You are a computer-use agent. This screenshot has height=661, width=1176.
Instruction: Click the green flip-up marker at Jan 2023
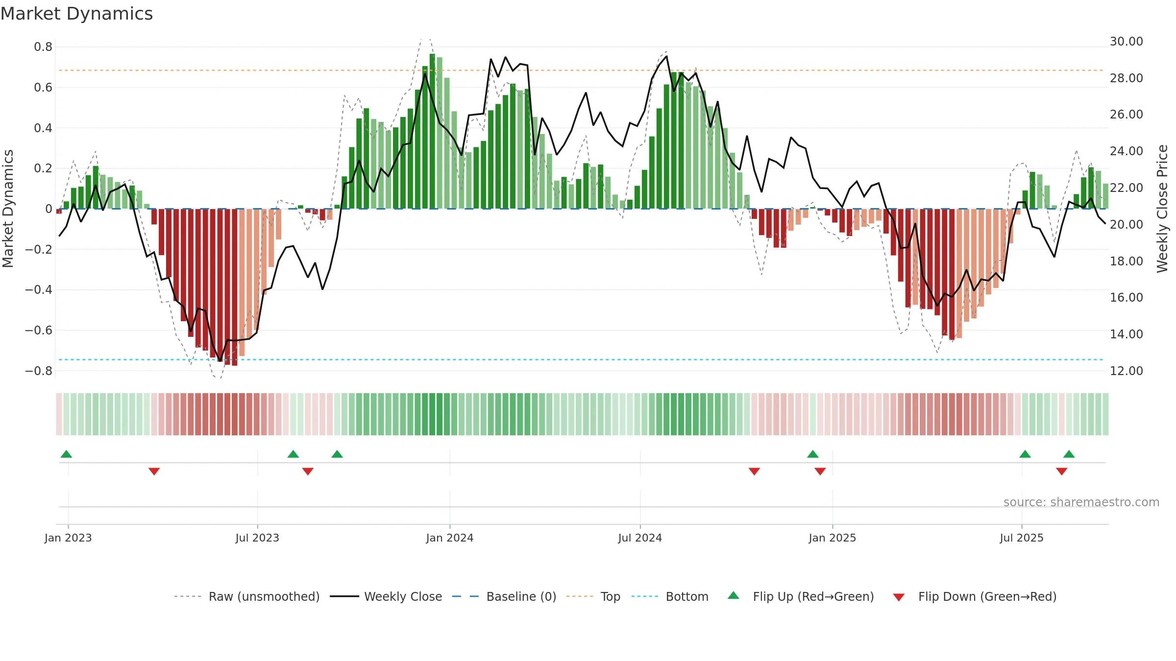pyautogui.click(x=66, y=454)
